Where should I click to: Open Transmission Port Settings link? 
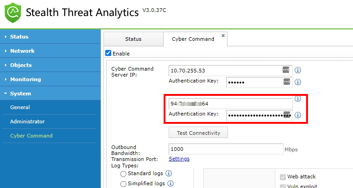click(x=179, y=159)
